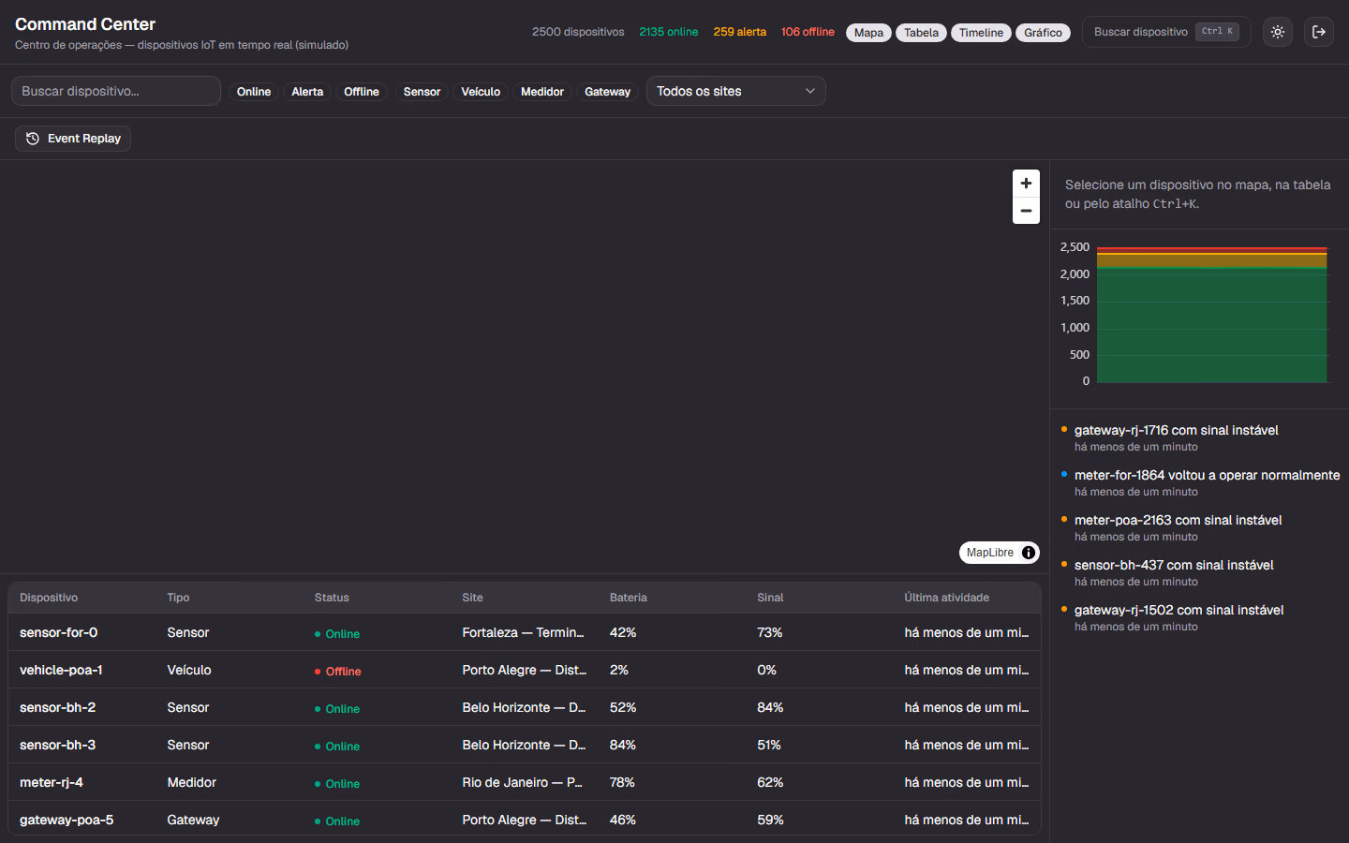
Task: Click the logout icon in header
Action: pyautogui.click(x=1319, y=32)
